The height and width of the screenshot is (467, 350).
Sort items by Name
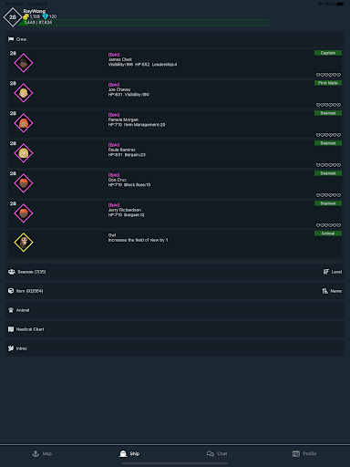tap(332, 291)
